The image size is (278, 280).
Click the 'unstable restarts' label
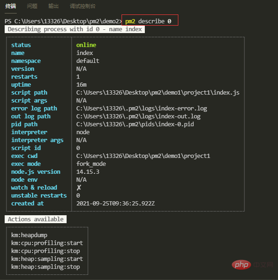[39, 195]
